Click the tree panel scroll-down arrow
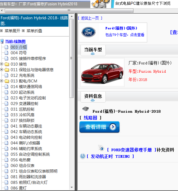Screen dimensions: 178x191 (72, 187)
